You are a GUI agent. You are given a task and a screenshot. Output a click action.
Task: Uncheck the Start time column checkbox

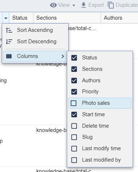[x=74, y=114]
